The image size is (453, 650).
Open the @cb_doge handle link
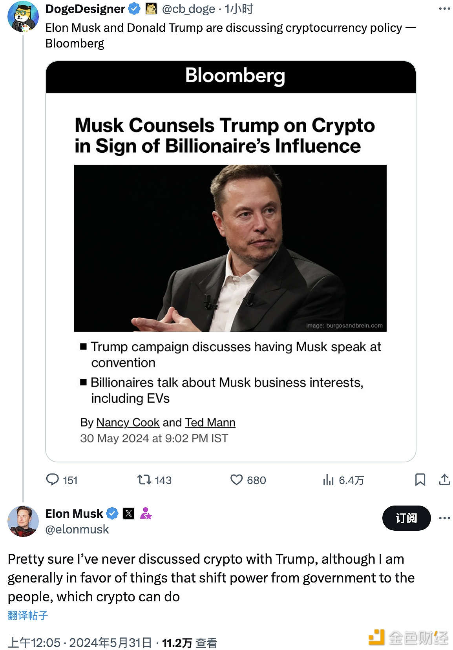(x=188, y=9)
